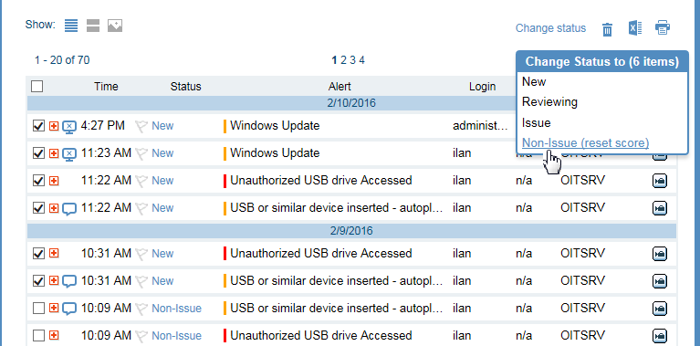The image size is (700, 346).
Task: Select Non-Issue (reset score) option
Action: 585,143
